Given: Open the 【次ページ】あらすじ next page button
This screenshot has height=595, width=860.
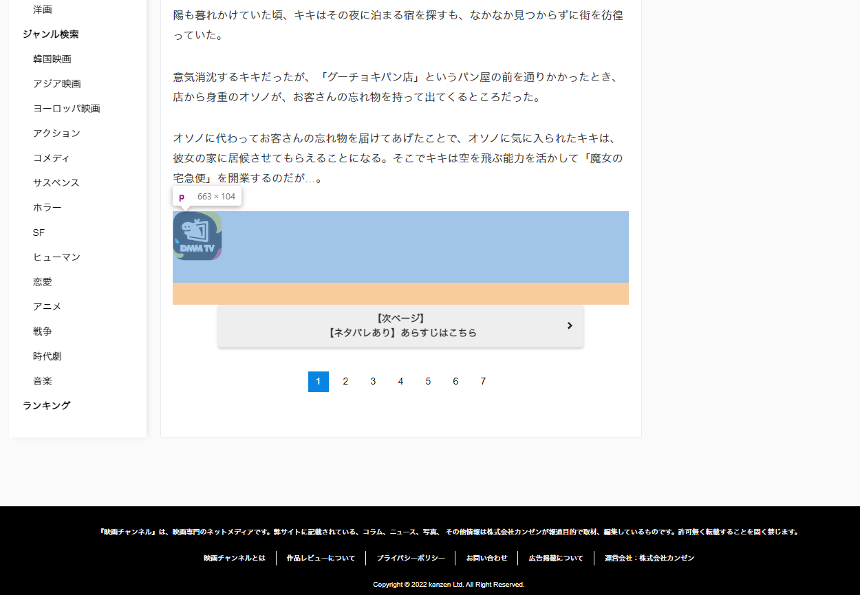Looking at the screenshot, I should click(400, 325).
